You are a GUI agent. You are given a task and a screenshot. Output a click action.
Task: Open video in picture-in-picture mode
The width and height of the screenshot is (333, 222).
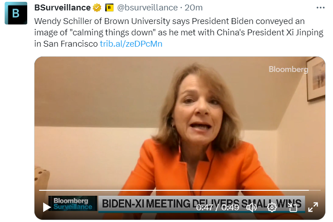coord(293,207)
